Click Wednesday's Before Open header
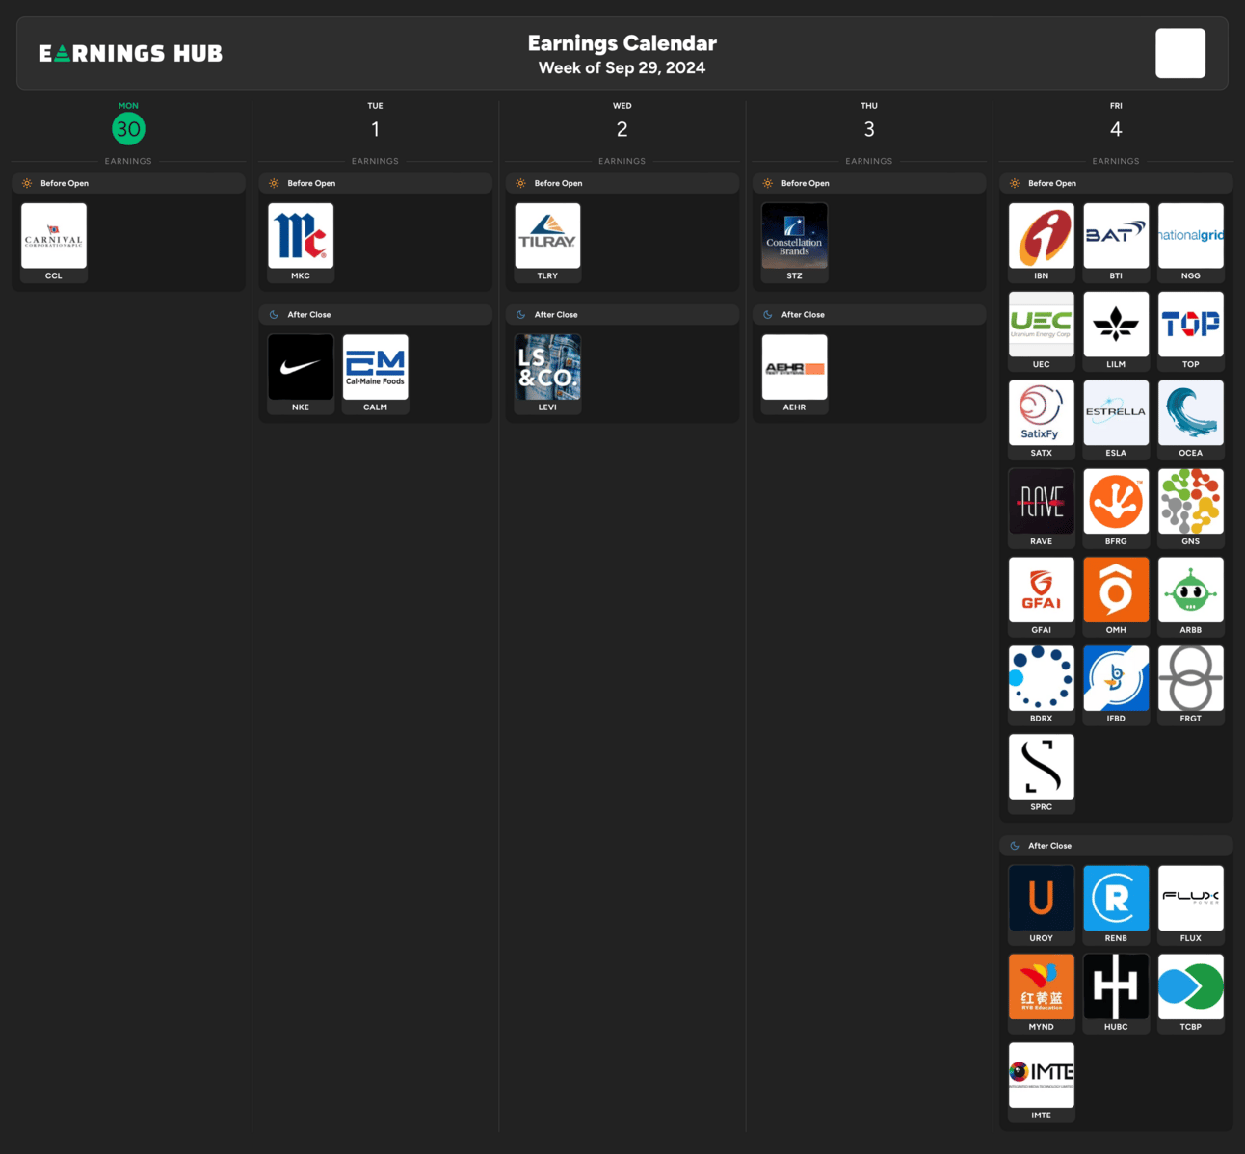 622,183
